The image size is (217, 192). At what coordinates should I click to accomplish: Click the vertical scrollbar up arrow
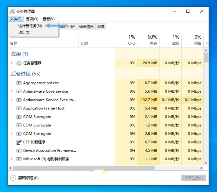point(206,50)
